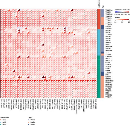Click the cyan m5C segment of Modification column

click(99, 42)
